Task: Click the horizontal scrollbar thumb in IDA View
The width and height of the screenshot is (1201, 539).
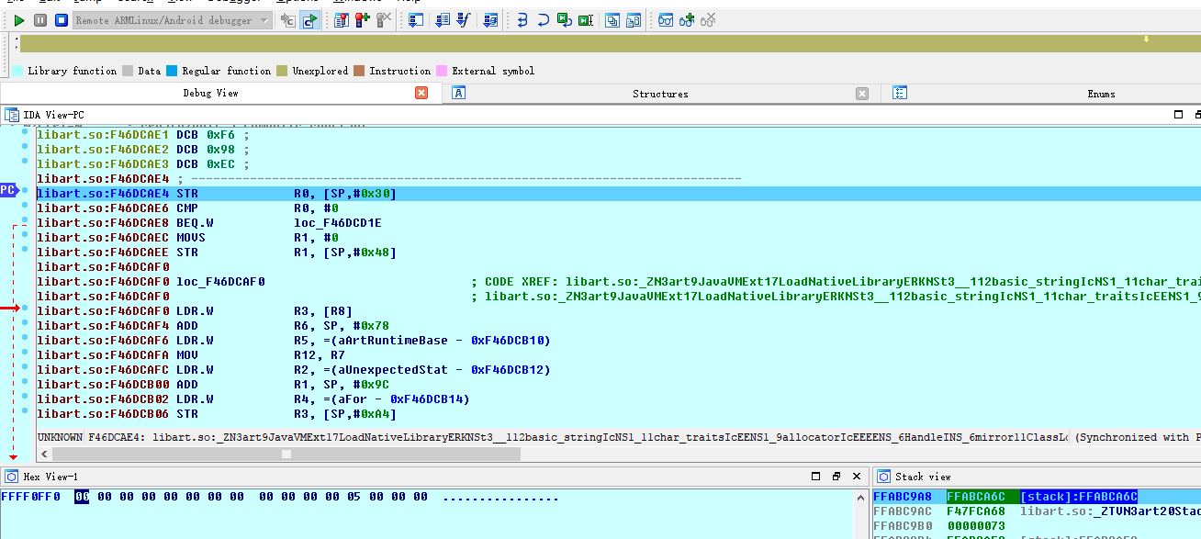Action: tap(286, 454)
